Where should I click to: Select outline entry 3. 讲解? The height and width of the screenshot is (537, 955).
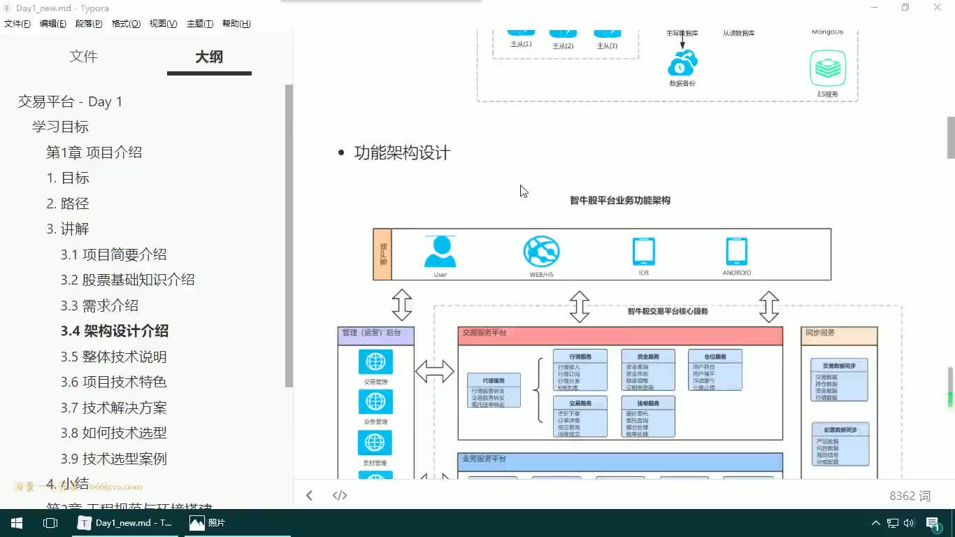pyautogui.click(x=68, y=229)
